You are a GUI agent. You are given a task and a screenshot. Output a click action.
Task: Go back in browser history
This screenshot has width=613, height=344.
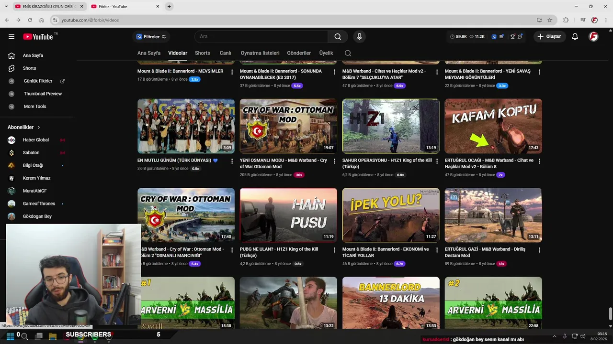pyautogui.click(x=7, y=20)
